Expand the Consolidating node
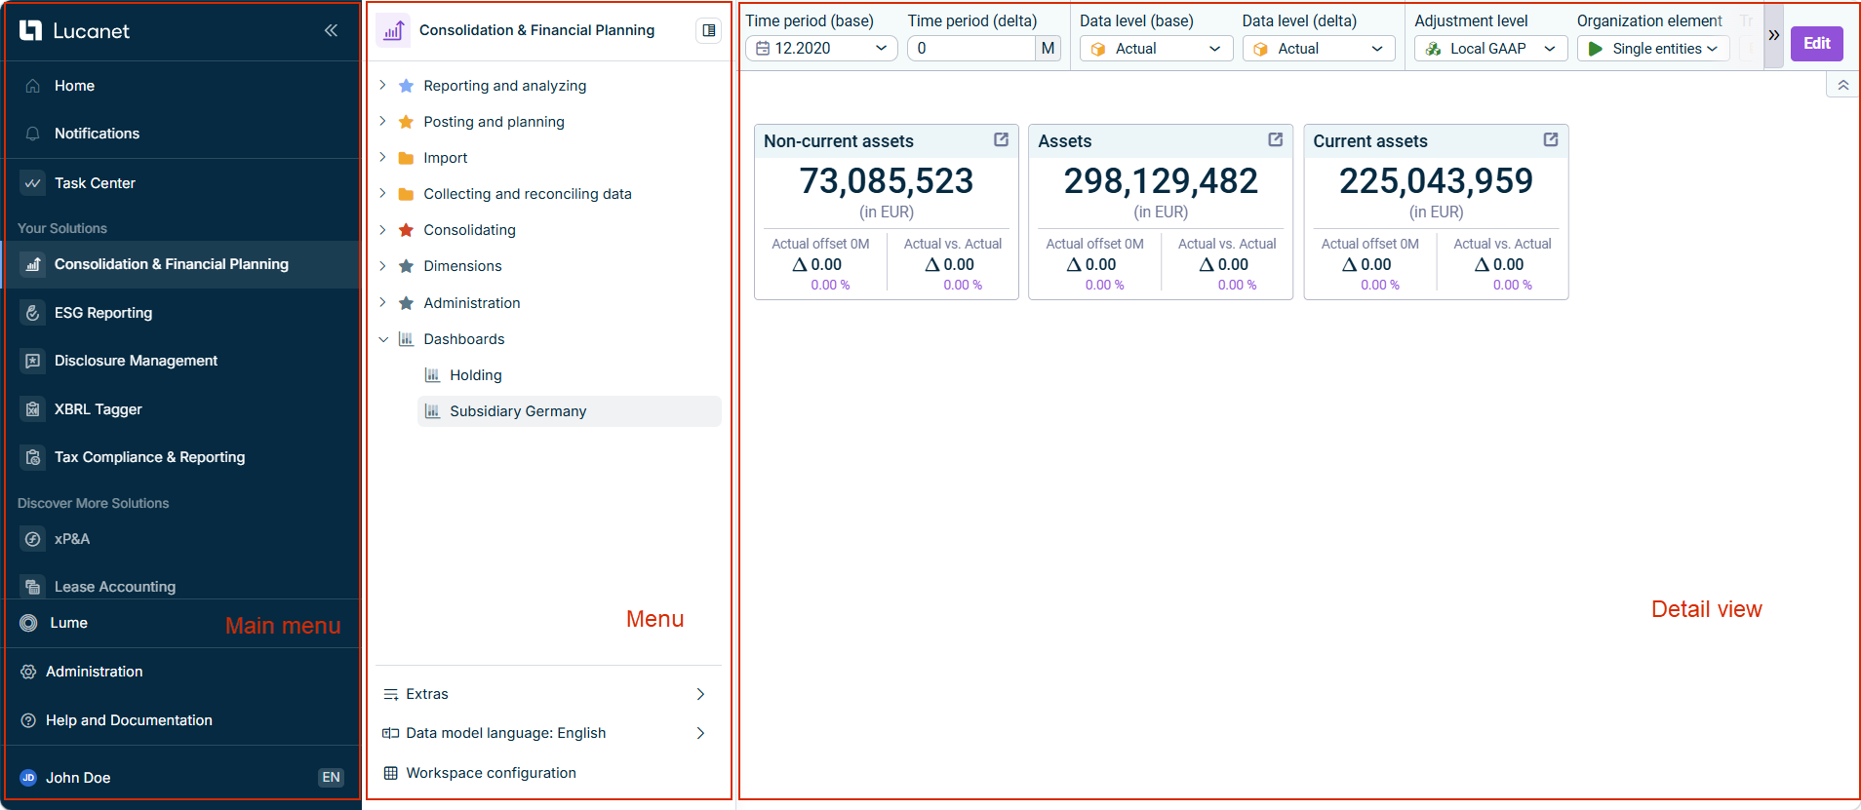The image size is (1861, 810). point(382,230)
